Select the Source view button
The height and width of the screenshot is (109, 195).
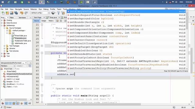37,21
